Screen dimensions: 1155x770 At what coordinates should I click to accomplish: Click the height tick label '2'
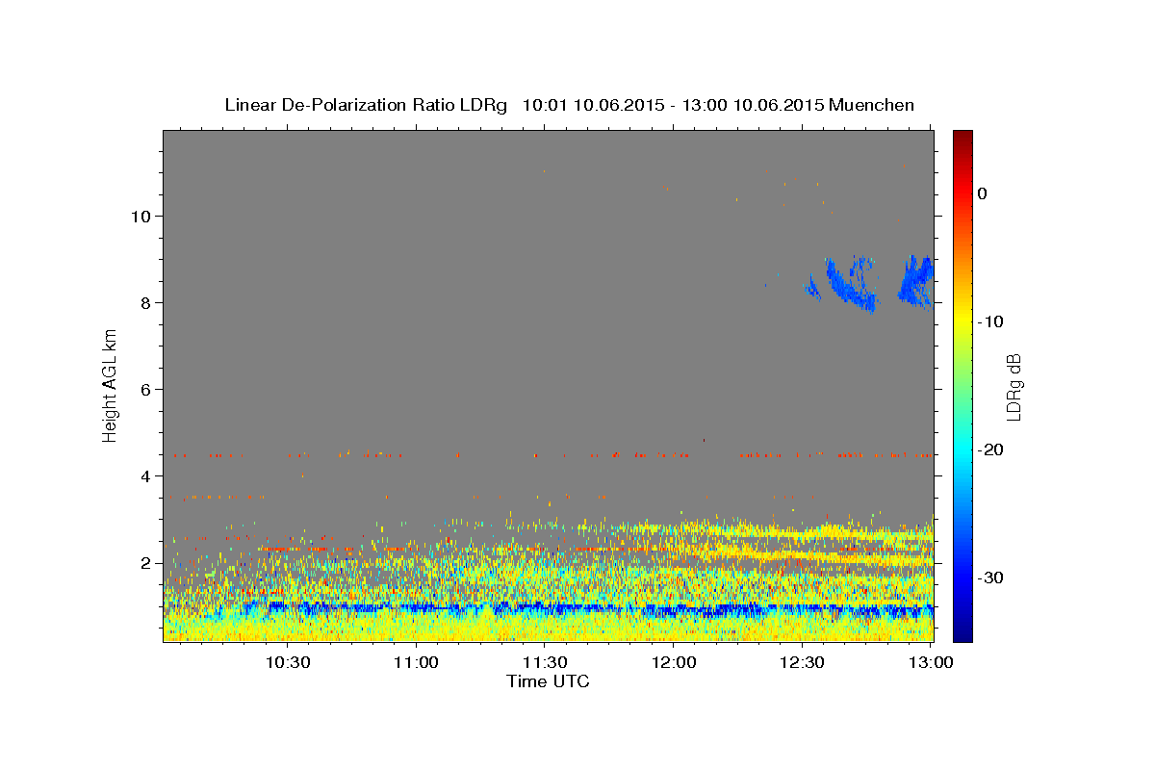click(146, 562)
